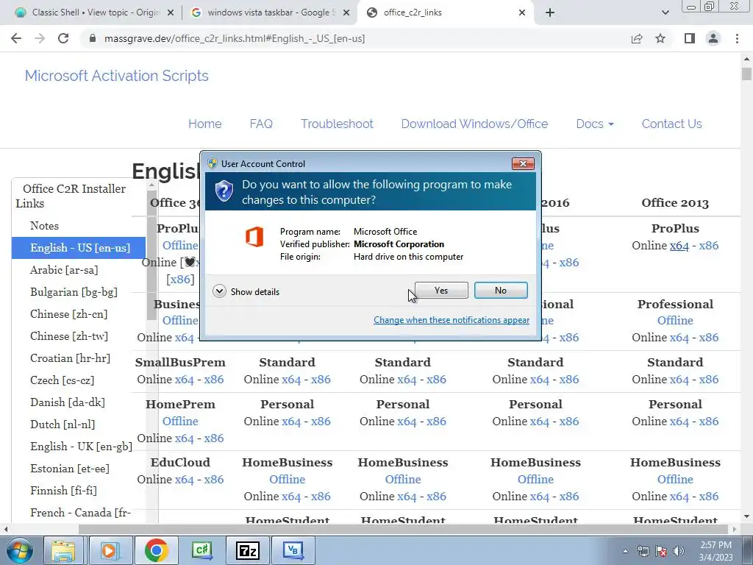Open the Contact Us nav link
This screenshot has width=753, height=565.
click(x=671, y=124)
